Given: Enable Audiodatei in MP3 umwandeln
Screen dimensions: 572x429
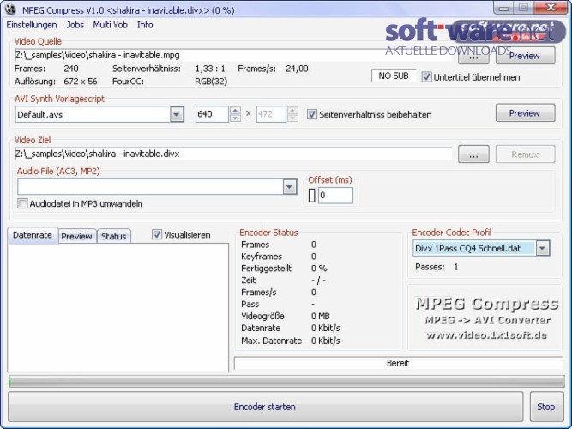Looking at the screenshot, I should [22, 203].
